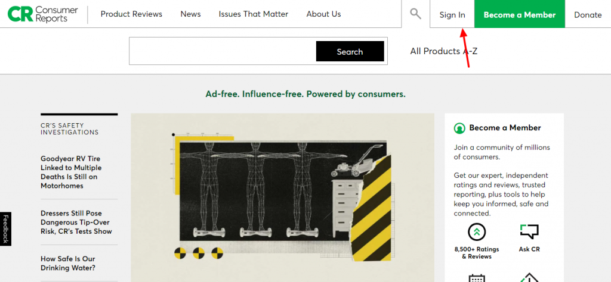Open All Products A-Z link
The image size is (611, 282).
443,51
